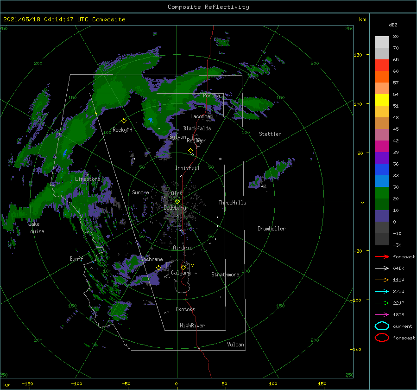Click the red forecast arrow legend icon

pyautogui.click(x=382, y=256)
